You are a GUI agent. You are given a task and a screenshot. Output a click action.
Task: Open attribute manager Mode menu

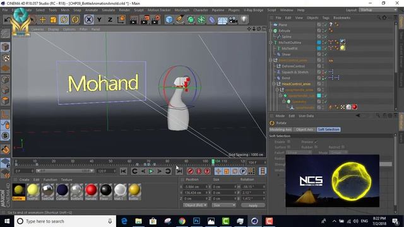[280, 116]
